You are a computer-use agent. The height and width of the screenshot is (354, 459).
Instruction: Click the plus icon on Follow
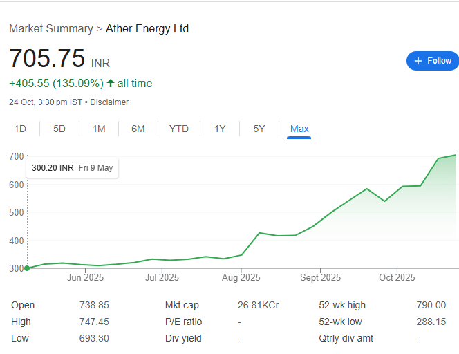pyautogui.click(x=418, y=61)
